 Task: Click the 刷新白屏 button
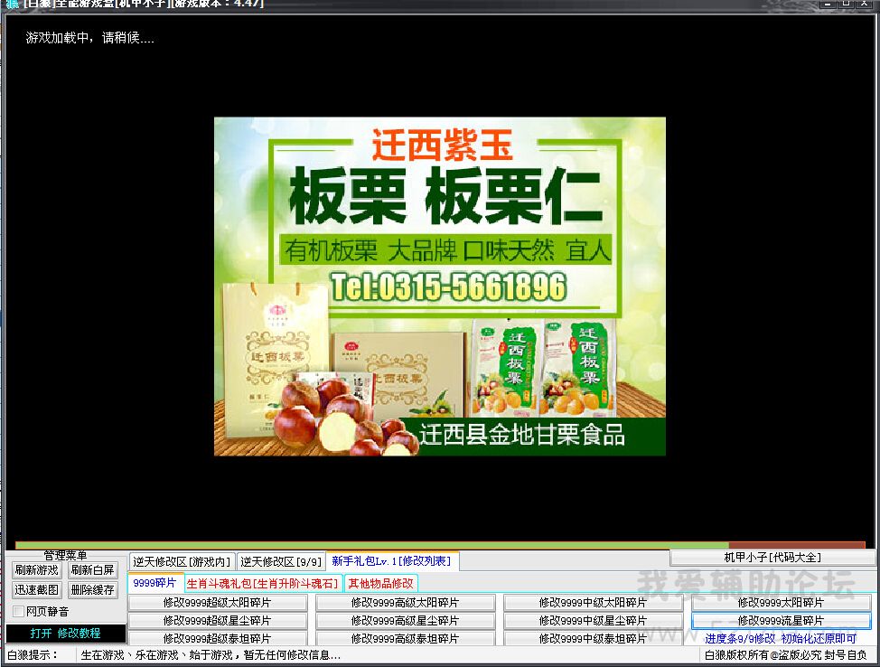[x=92, y=570]
